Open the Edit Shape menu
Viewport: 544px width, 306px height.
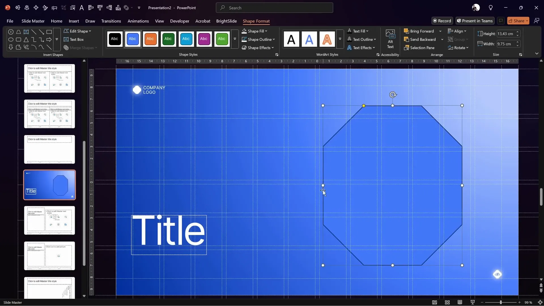[x=77, y=31]
